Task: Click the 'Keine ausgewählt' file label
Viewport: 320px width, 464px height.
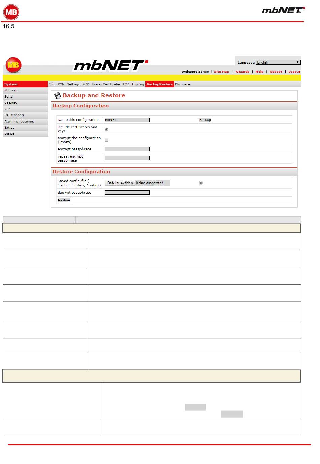Action: click(150, 183)
